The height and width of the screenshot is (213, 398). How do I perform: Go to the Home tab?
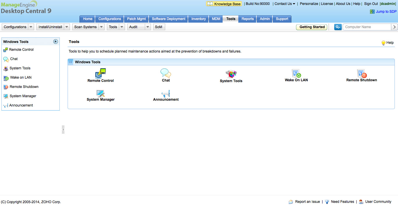88,19
